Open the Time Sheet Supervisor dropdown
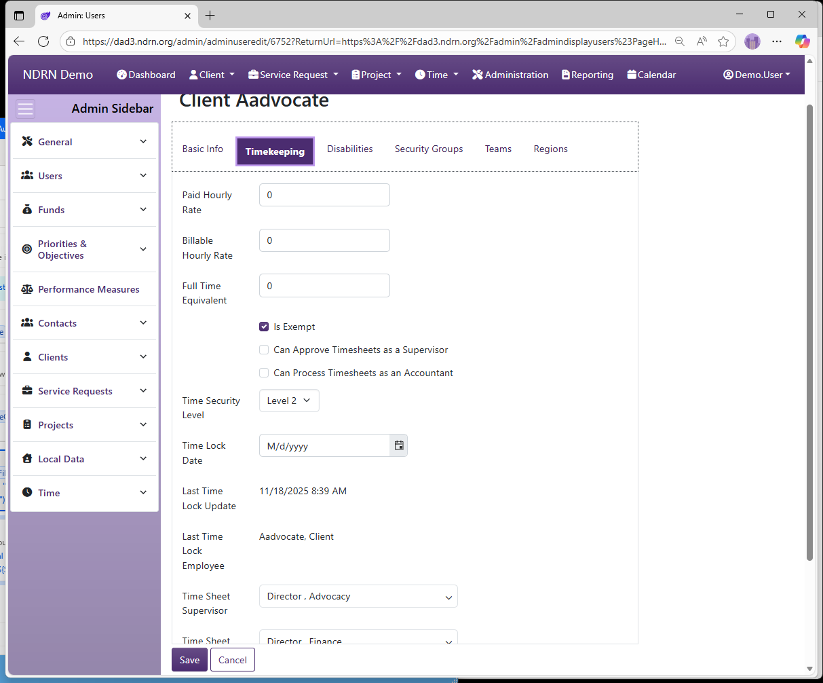The image size is (823, 683). point(358,596)
